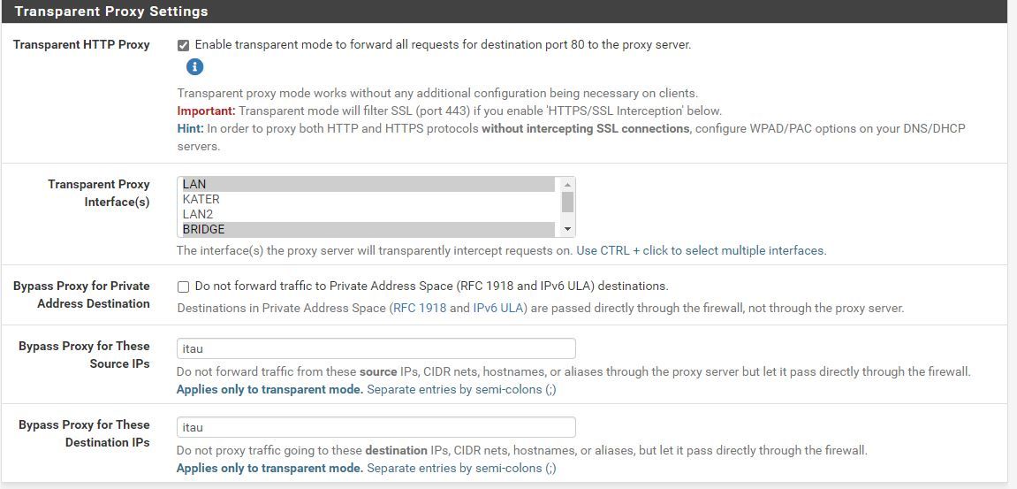Click the Transparent Proxy Settings header
Screen dimensions: 1017x489
[x=111, y=11]
